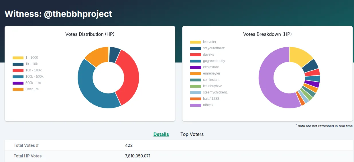This screenshot has height=162, width=354.
Task: Switch to the Top Voters tab
Action: coord(192,134)
